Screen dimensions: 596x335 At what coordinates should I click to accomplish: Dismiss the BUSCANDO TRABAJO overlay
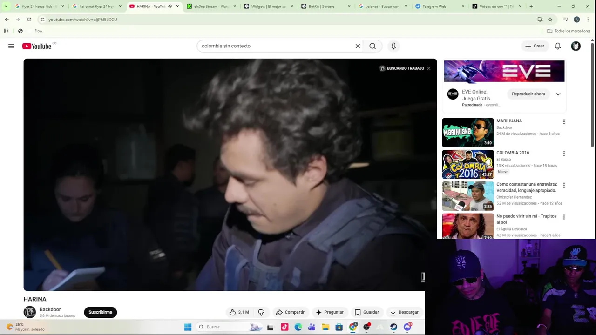coord(428,68)
